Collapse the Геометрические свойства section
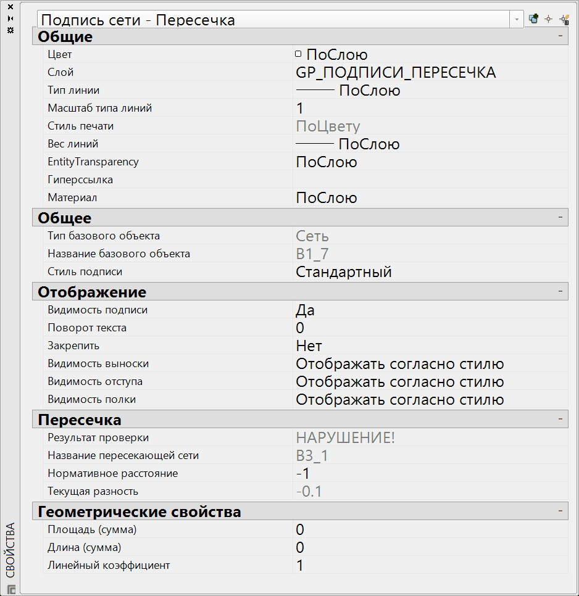This screenshot has height=596, width=579. click(560, 511)
